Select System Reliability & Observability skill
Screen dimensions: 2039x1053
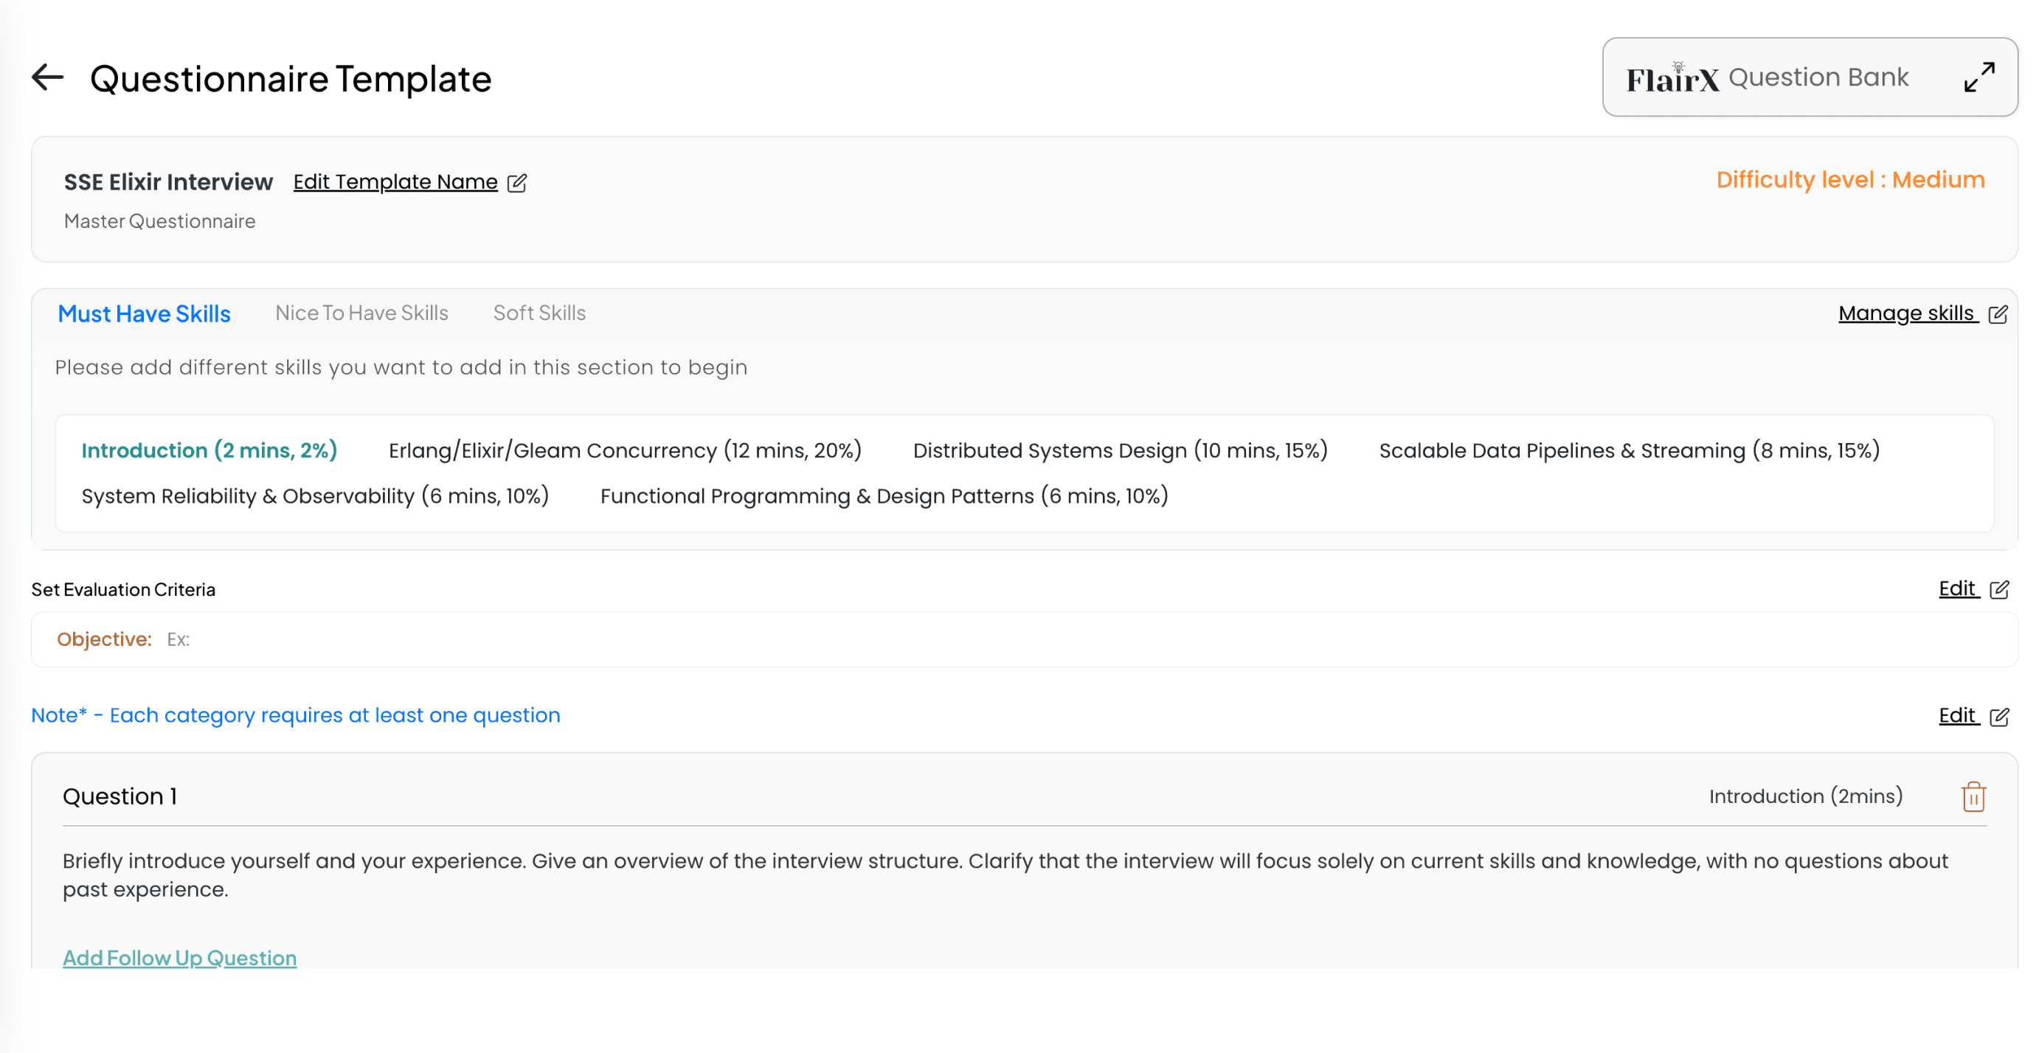tap(315, 496)
